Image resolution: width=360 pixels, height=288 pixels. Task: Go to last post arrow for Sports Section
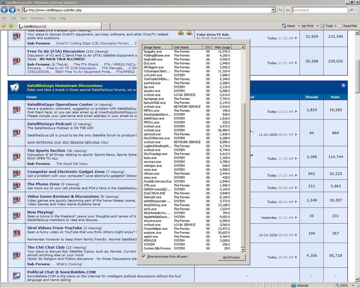click(x=296, y=158)
